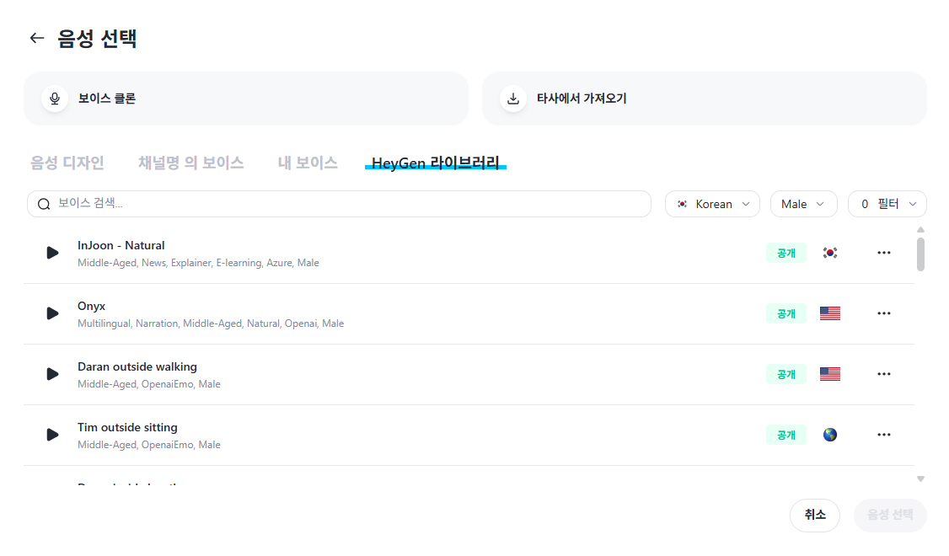Click the back arrow next to 음성 선택

(36, 38)
